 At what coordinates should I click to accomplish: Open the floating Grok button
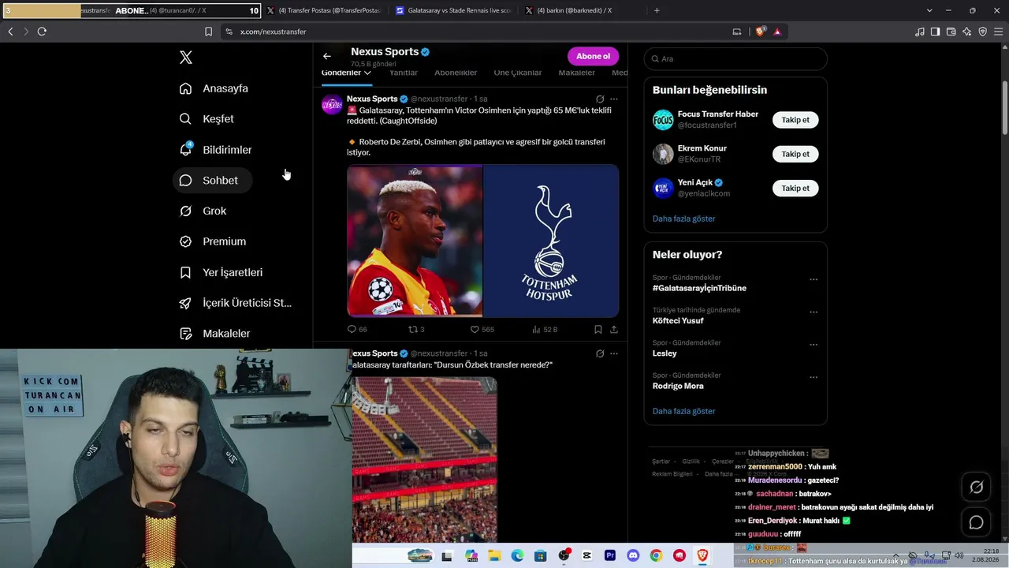click(x=976, y=488)
